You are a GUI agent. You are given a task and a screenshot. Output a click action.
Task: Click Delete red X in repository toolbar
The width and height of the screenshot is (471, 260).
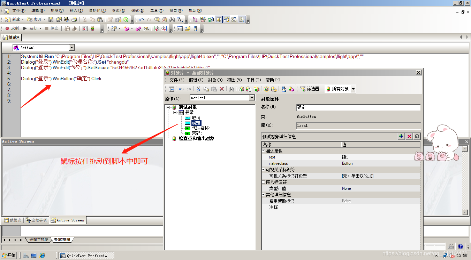click(x=221, y=89)
